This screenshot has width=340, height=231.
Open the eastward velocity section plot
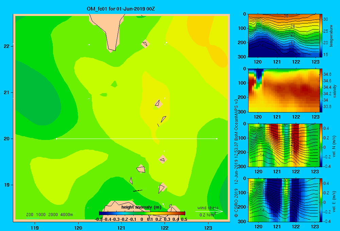click(284, 200)
